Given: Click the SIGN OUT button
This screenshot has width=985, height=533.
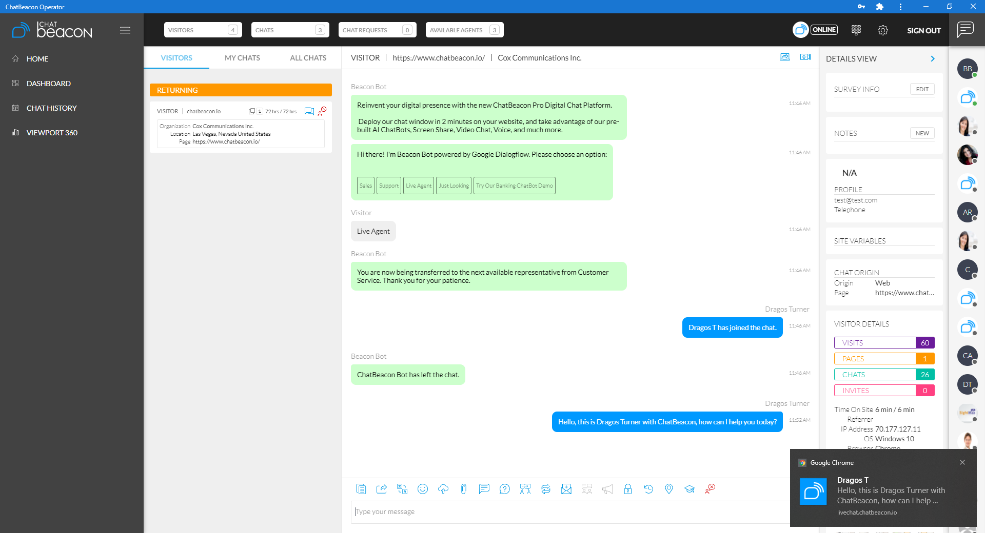Looking at the screenshot, I should point(924,30).
